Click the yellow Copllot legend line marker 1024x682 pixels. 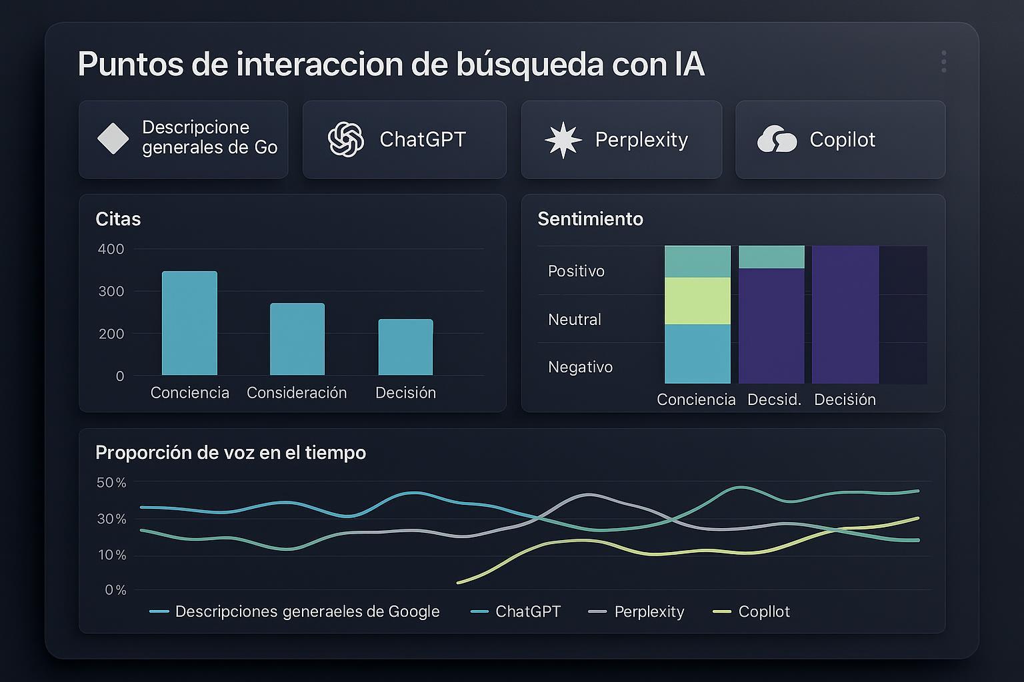722,611
